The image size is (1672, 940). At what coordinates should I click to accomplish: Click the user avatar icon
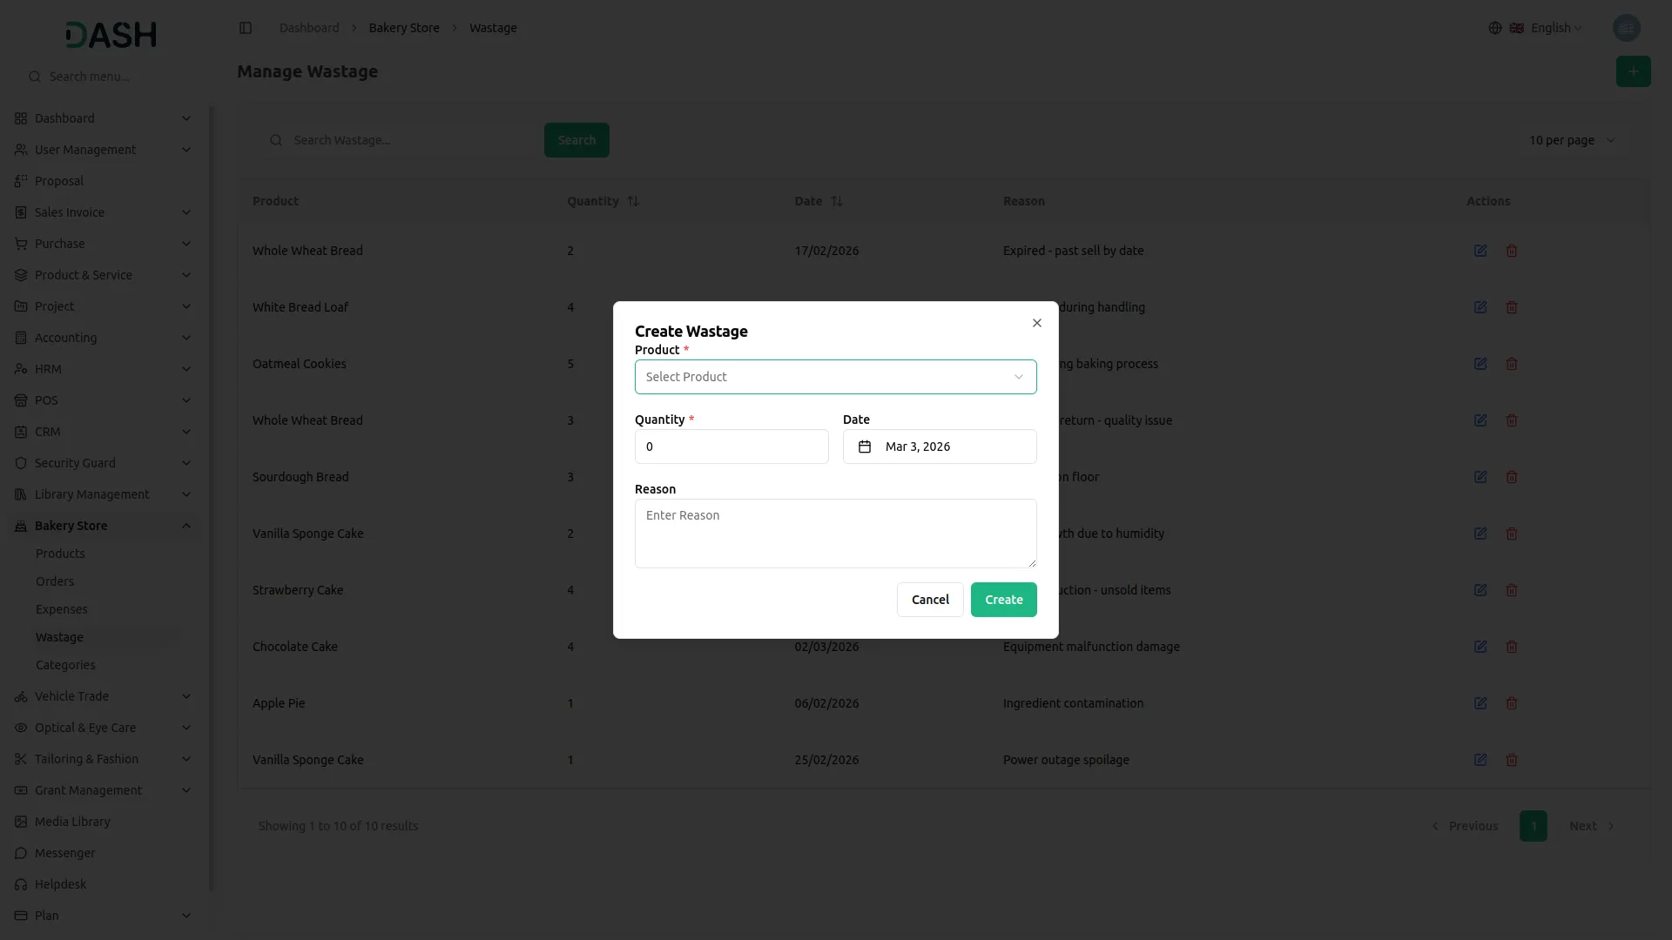pyautogui.click(x=1626, y=28)
